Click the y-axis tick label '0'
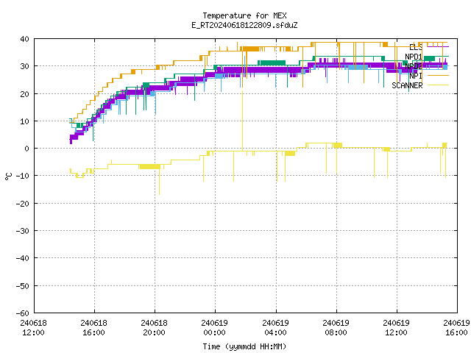 click(27, 149)
